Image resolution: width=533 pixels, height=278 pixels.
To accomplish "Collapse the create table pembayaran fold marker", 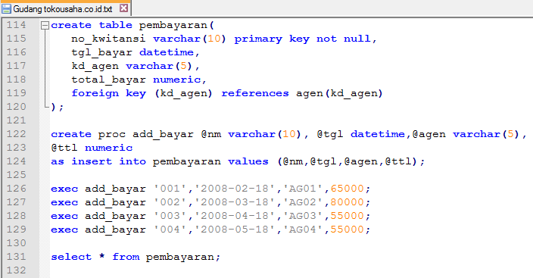I will coord(45,25).
